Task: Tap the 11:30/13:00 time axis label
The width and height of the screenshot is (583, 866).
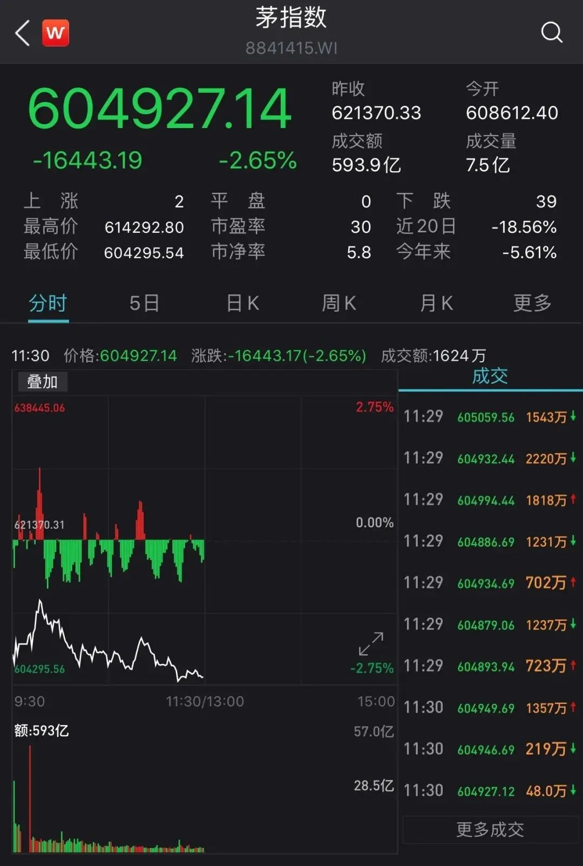Action: click(205, 701)
